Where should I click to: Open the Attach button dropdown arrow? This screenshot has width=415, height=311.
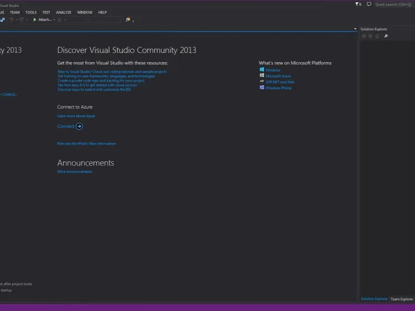click(54, 20)
